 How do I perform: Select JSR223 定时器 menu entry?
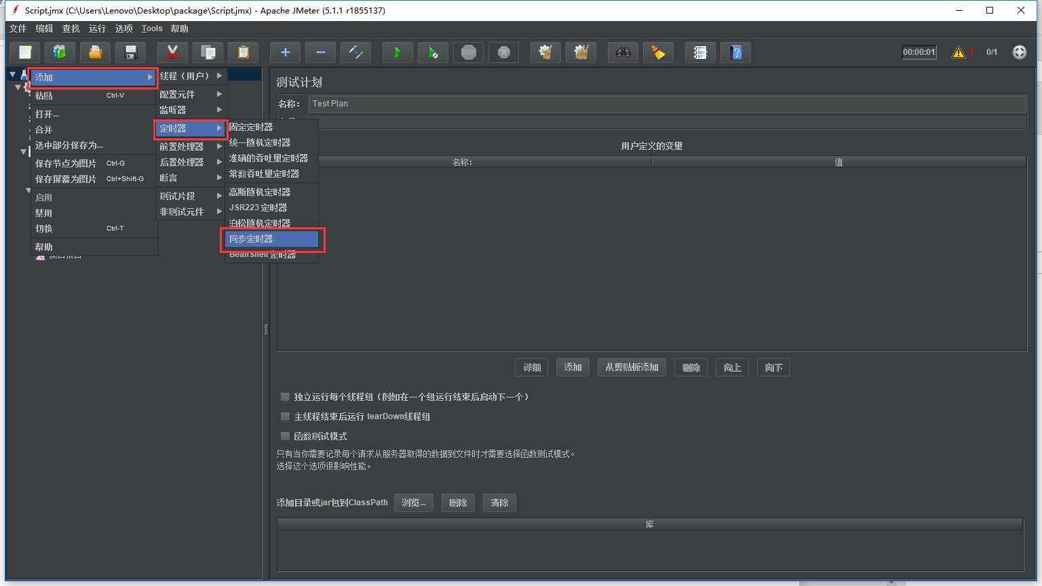[272, 208]
